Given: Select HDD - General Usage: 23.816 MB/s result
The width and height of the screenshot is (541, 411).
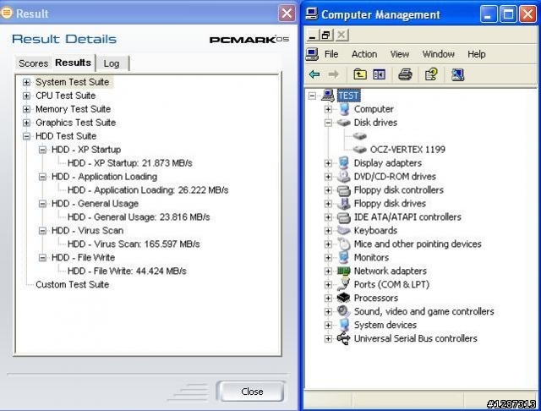Looking at the screenshot, I should [139, 217].
